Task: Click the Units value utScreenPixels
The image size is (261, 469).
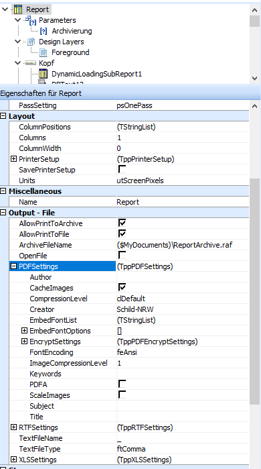Action: pyautogui.click(x=140, y=180)
